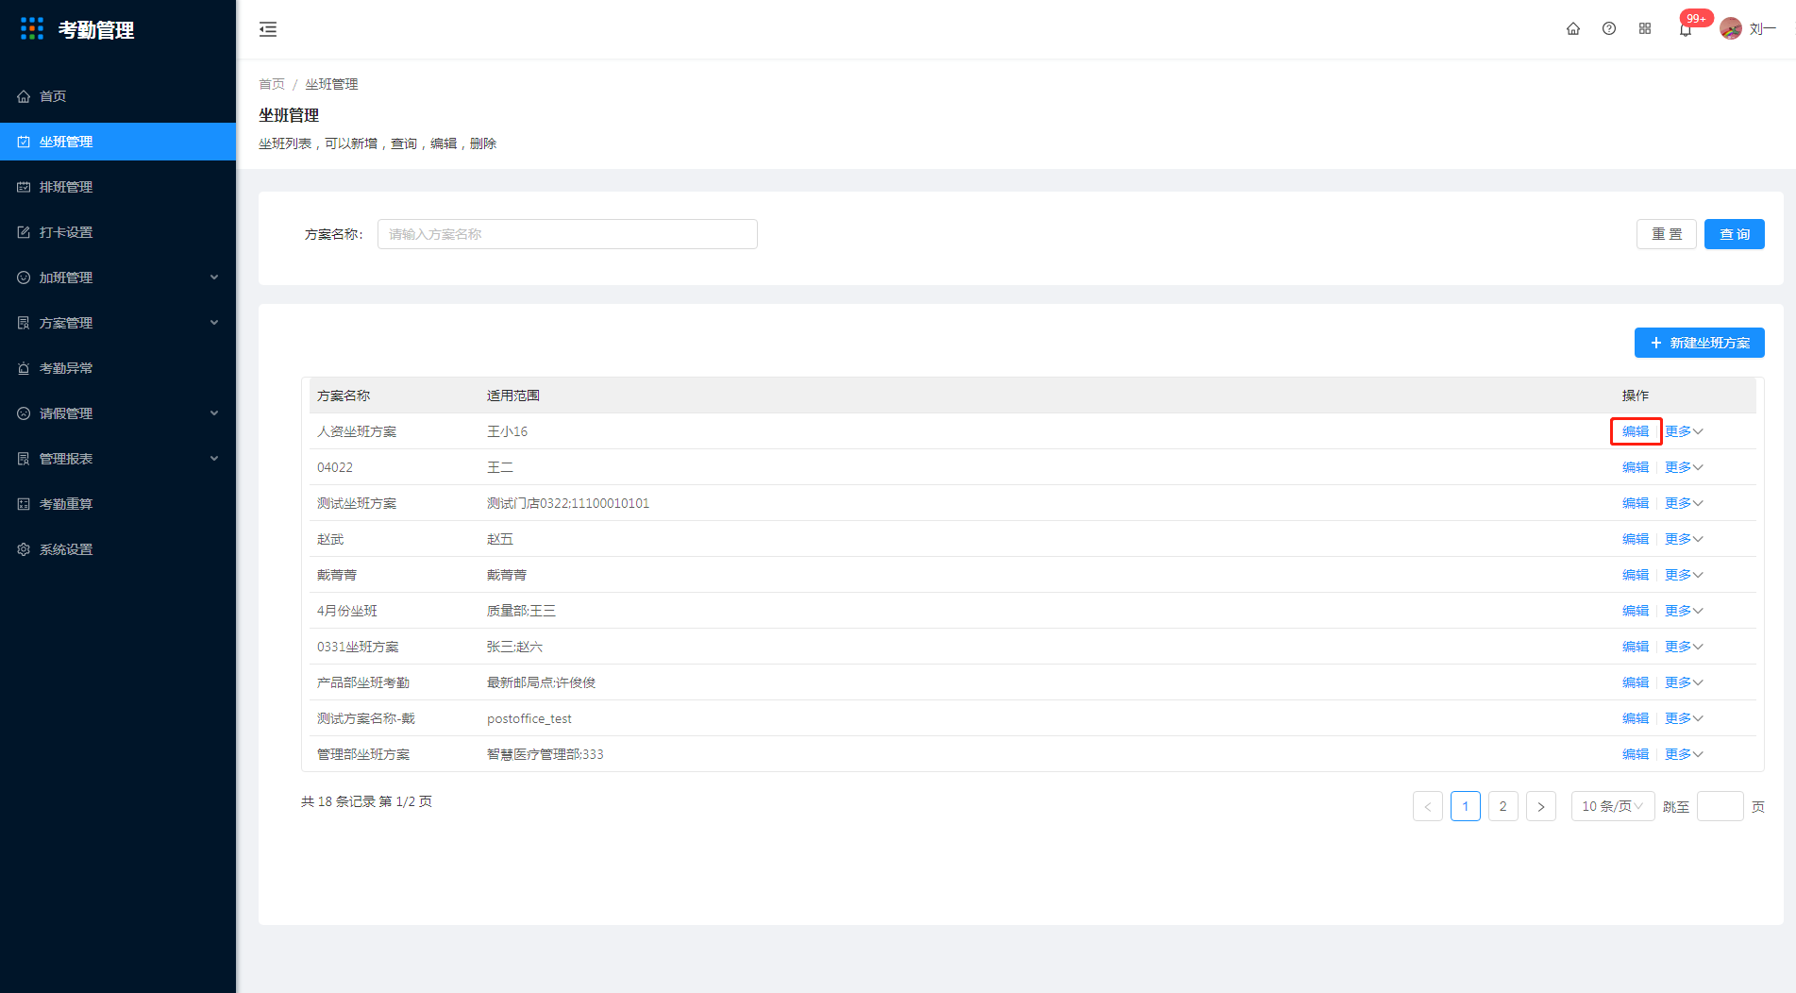
Task: Expand the 管理报表 submenu chevron
Action: 214,459
